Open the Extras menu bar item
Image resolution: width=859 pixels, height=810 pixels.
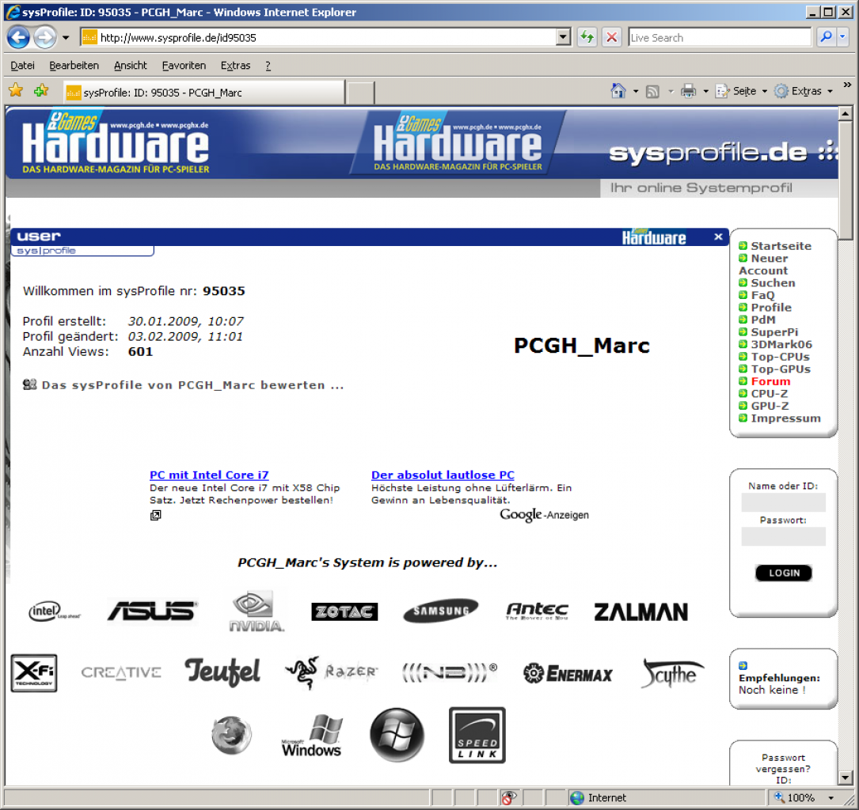236,66
